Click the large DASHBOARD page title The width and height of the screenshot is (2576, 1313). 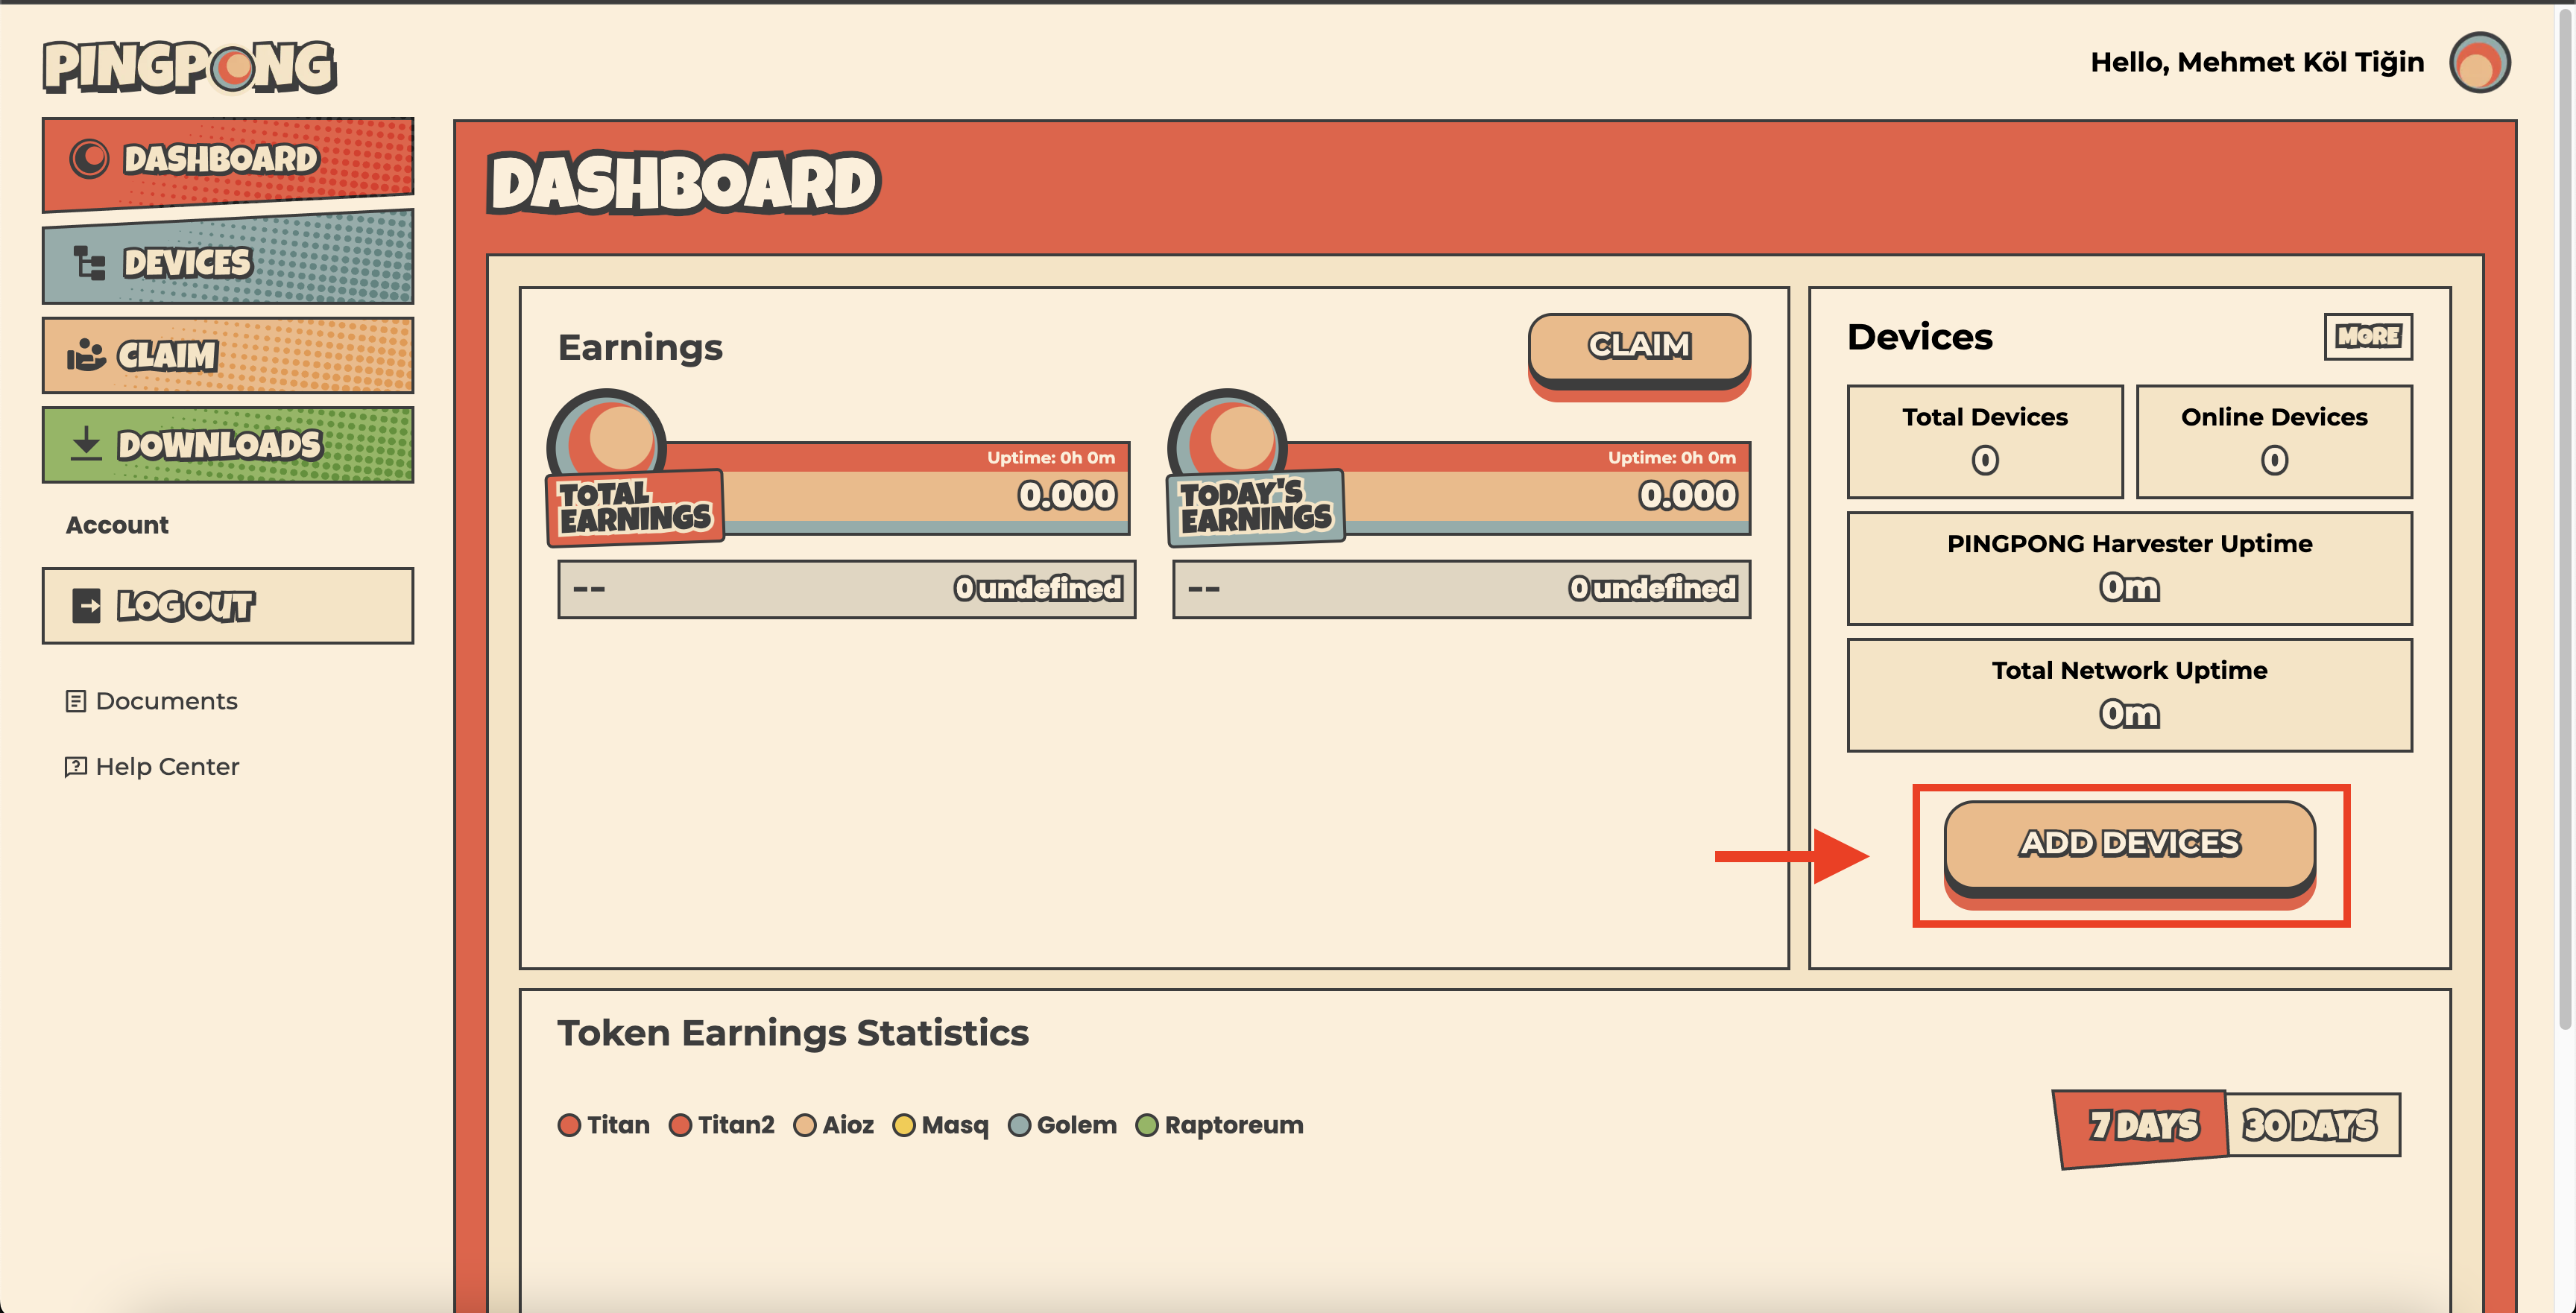(x=684, y=183)
